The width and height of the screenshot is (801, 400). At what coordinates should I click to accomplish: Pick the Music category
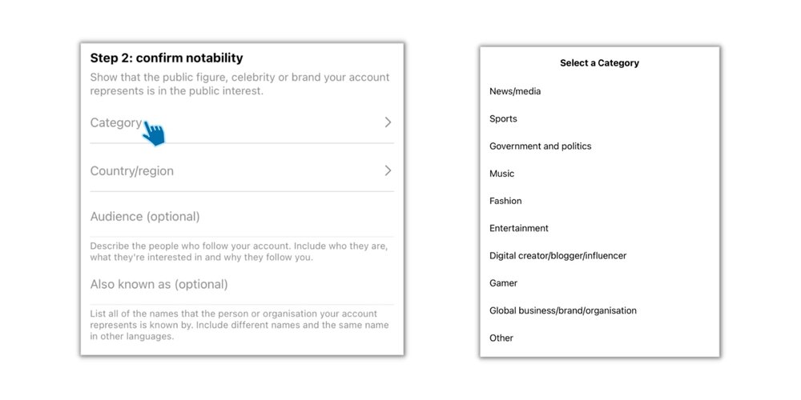501,174
